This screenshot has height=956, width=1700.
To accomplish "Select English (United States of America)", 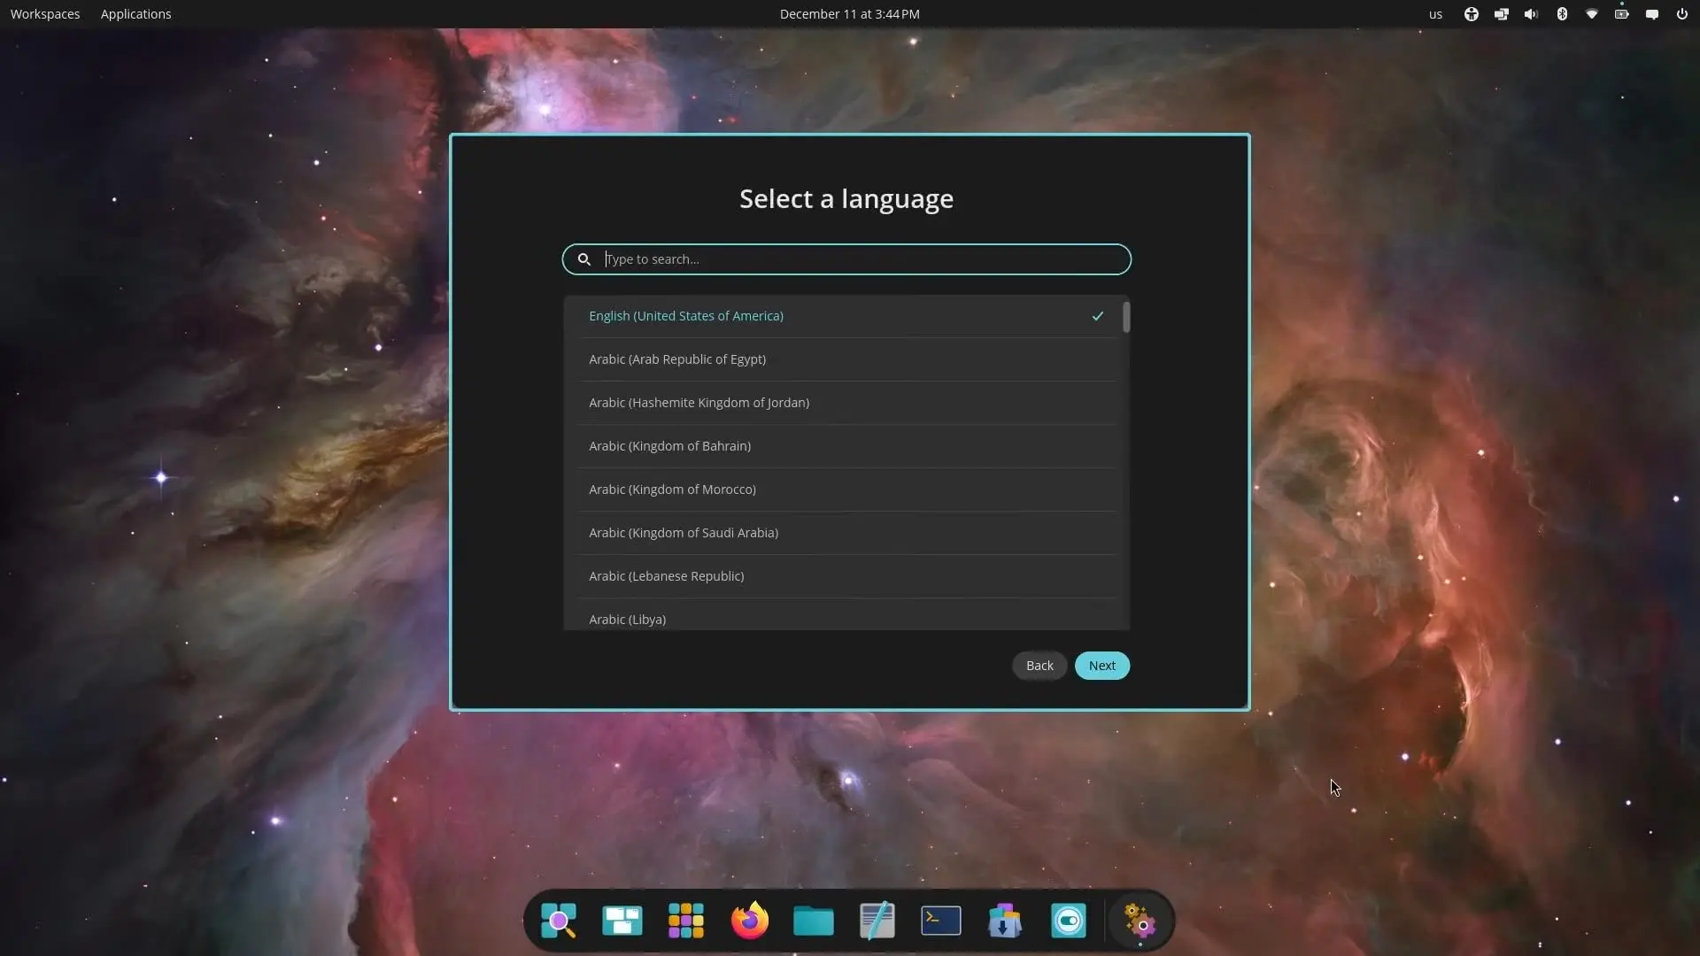I will pos(846,316).
